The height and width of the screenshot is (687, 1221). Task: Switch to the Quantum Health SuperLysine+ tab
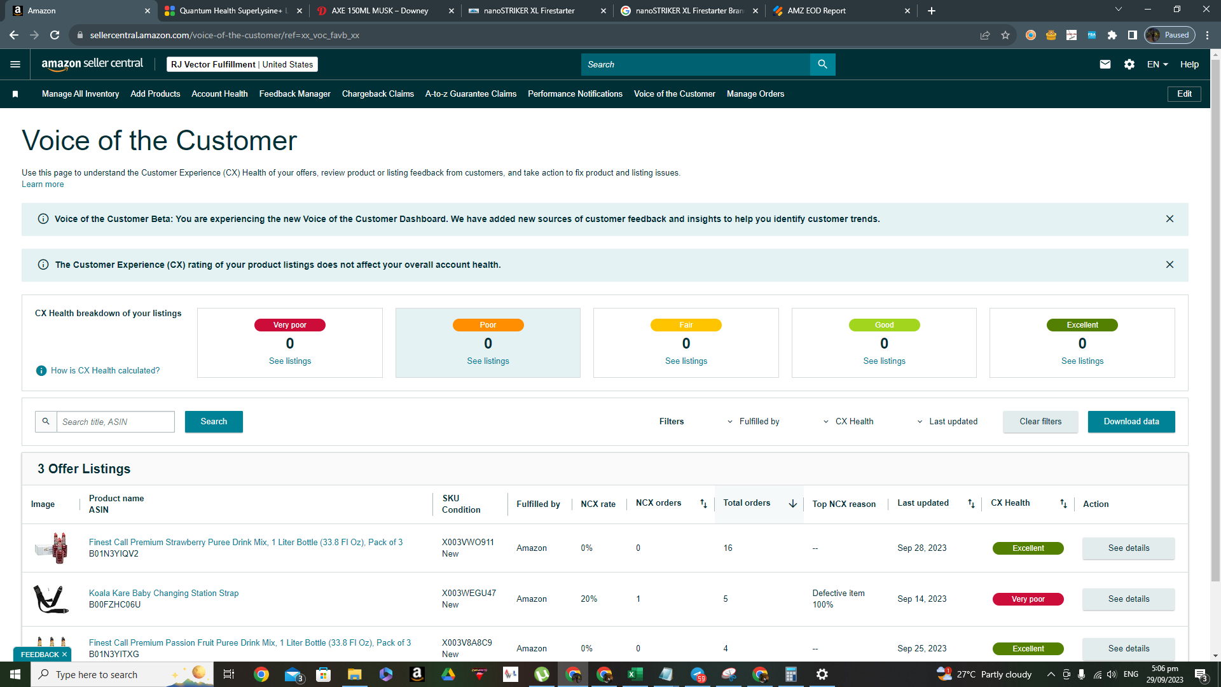[x=232, y=11]
